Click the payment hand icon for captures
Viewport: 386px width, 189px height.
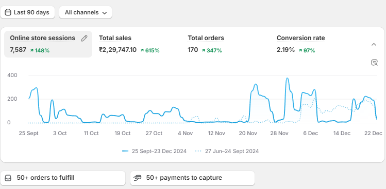coord(138,178)
